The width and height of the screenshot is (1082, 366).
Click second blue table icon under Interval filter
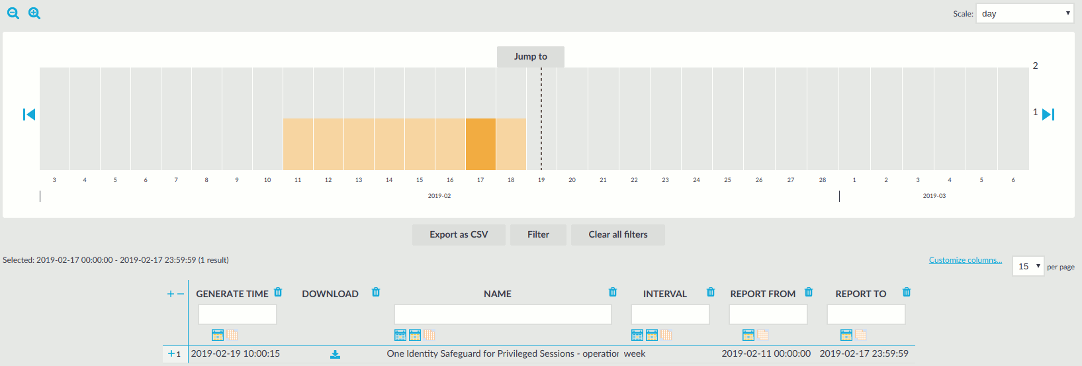tap(652, 335)
